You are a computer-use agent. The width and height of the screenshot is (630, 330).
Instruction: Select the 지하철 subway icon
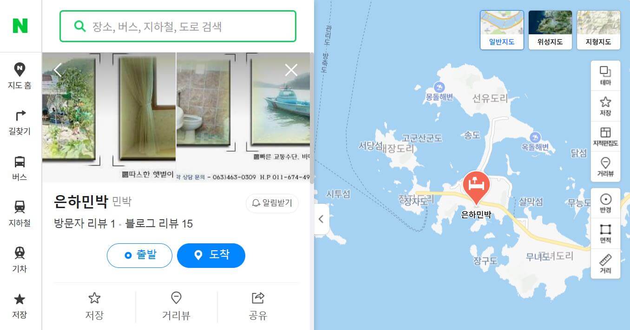tap(20, 214)
